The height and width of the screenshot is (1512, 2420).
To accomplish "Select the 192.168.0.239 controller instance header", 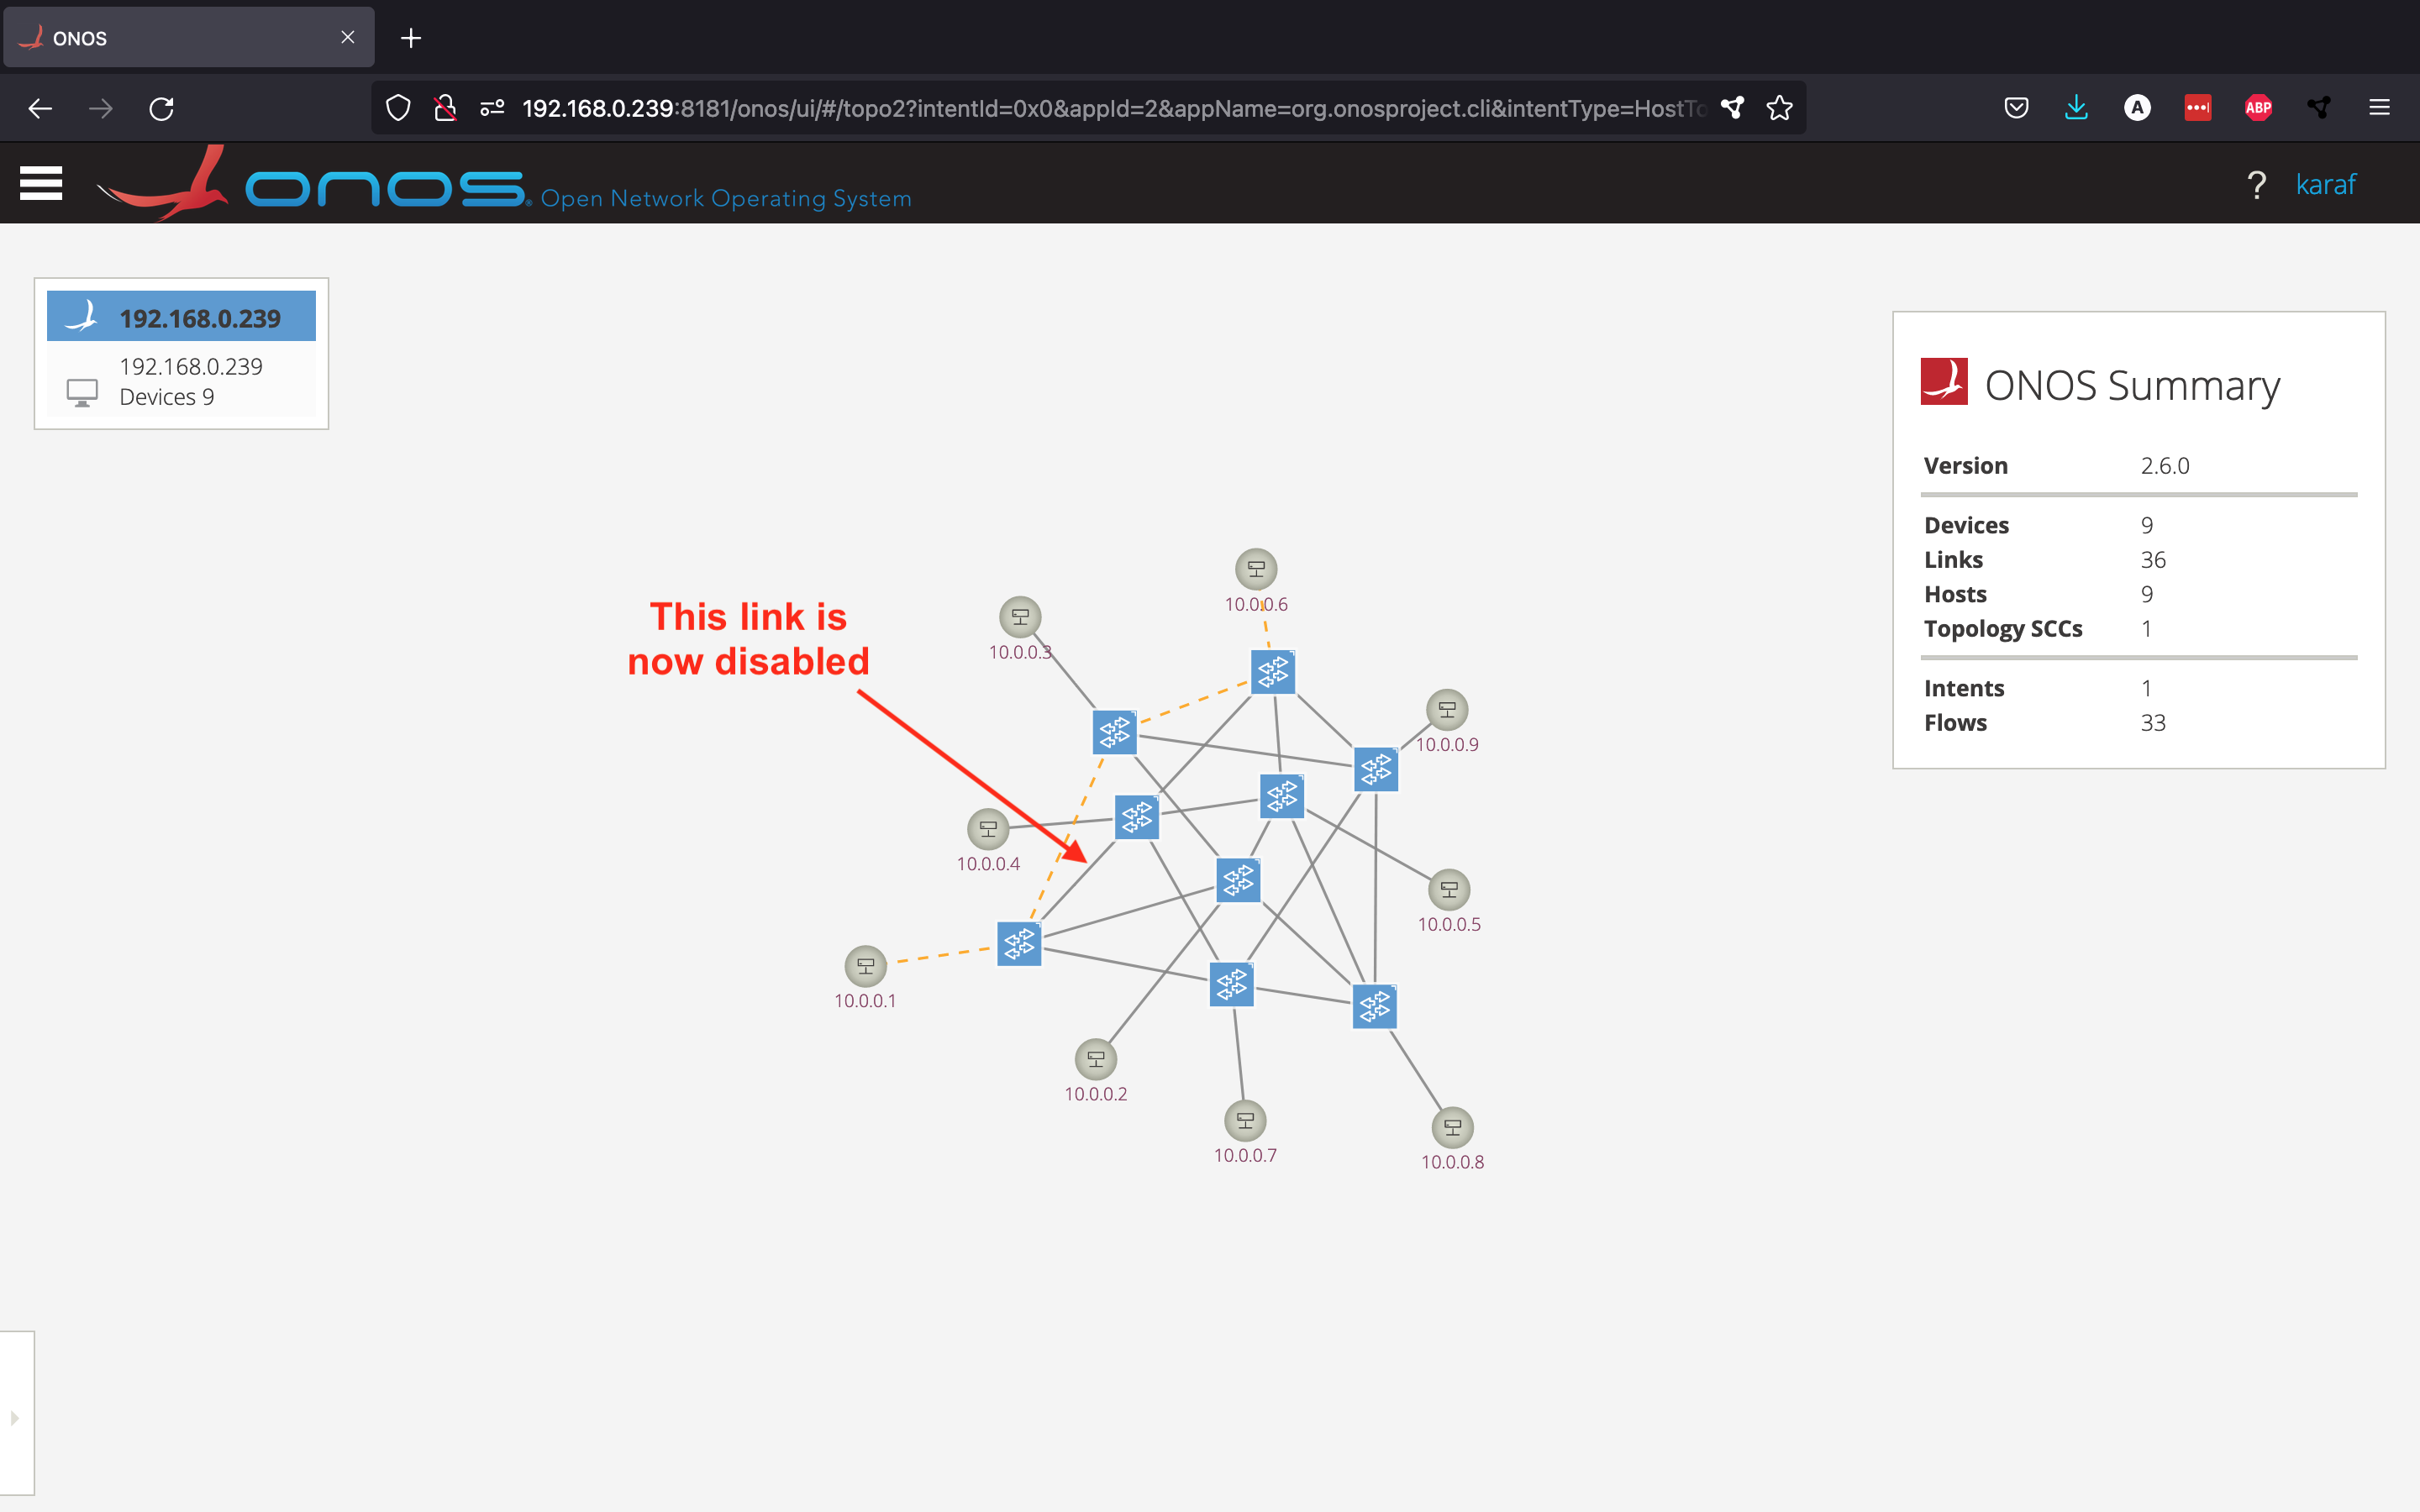I will [x=181, y=317].
